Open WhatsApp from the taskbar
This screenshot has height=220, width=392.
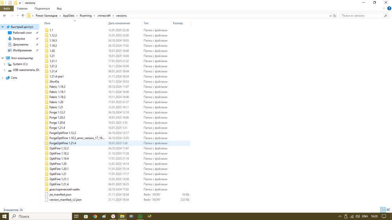(140, 216)
